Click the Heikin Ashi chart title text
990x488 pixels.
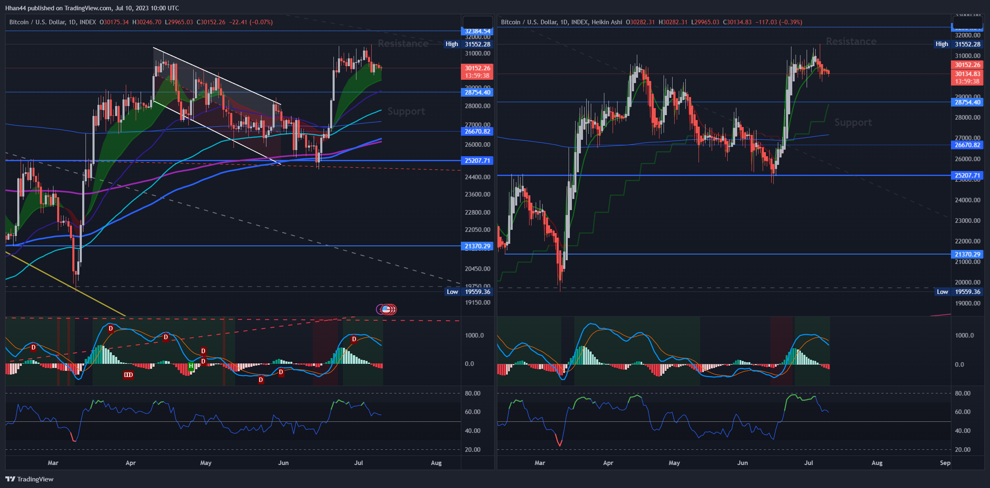[x=562, y=22]
